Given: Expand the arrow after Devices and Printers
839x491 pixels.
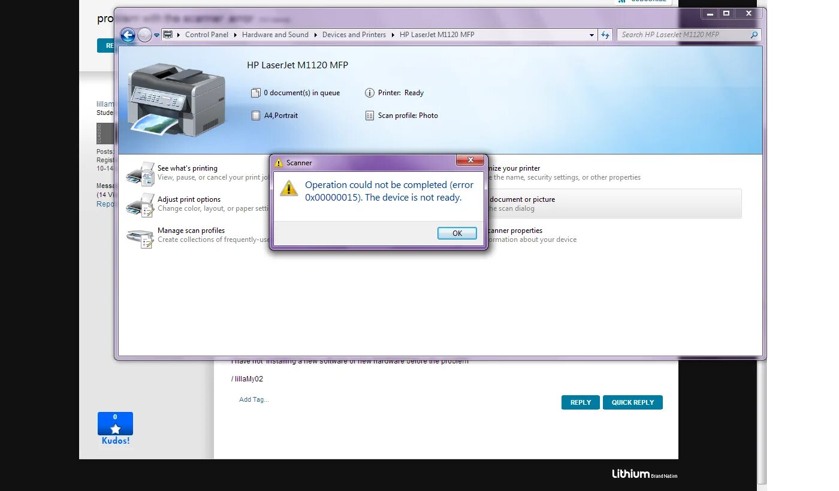Looking at the screenshot, I should tap(393, 35).
